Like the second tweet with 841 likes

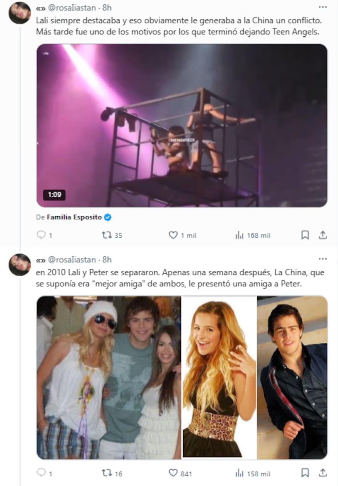coord(173,473)
